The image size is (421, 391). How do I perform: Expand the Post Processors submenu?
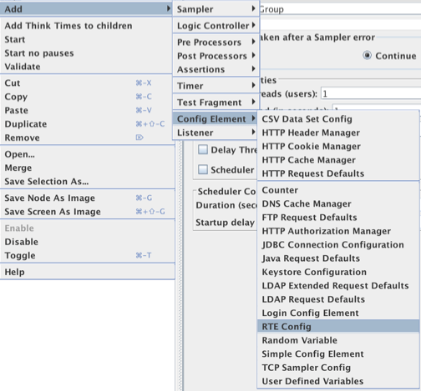(216, 56)
